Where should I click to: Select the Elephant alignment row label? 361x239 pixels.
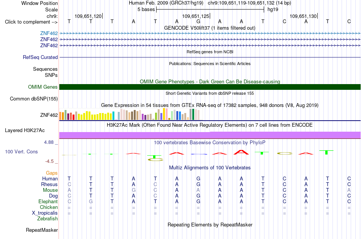48,201
